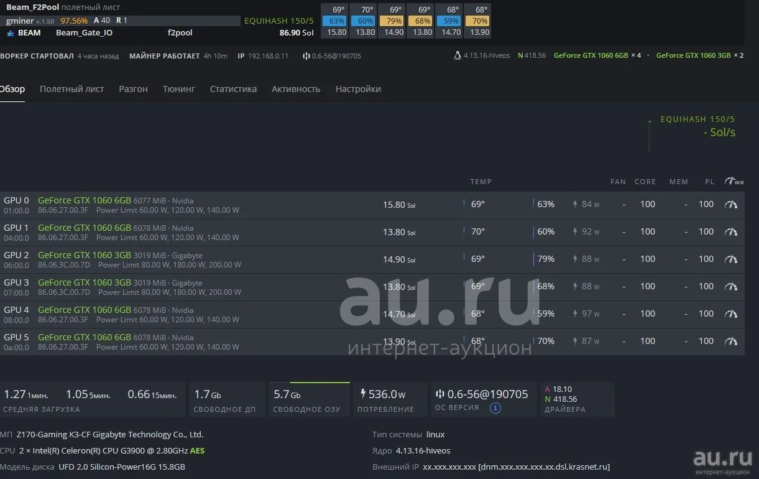Click the GPU 0 row name GeForce GTX 1060 6GB
The image size is (759, 479).
click(85, 200)
